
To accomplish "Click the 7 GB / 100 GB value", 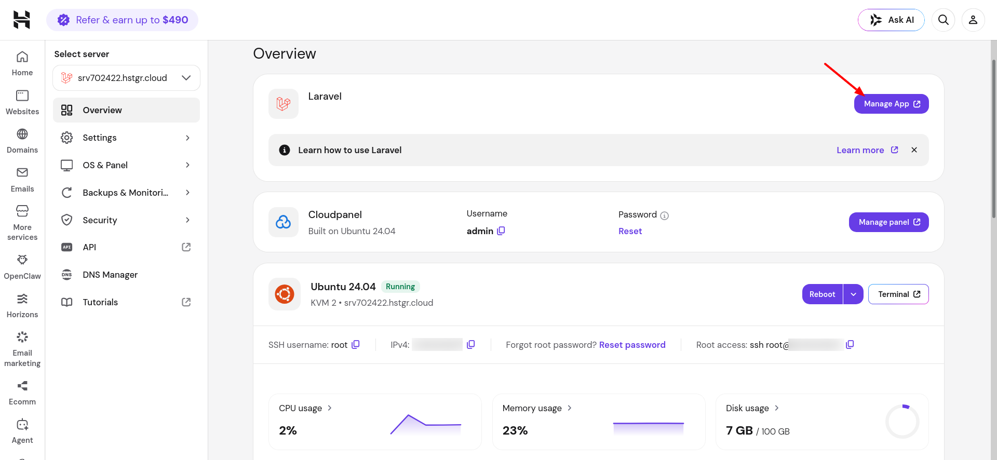I will tap(758, 431).
